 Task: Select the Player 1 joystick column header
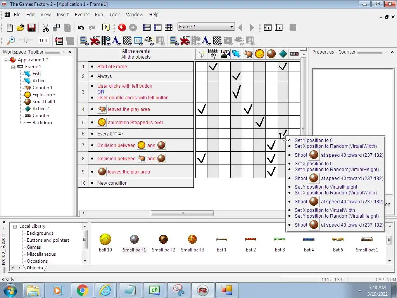(x=224, y=54)
